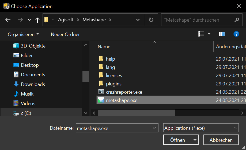246x150 pixels.
Task: Select drive c (C:) in the sidebar
Action: (26, 113)
